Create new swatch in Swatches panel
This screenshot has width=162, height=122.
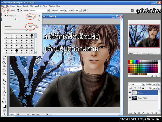tap(152, 76)
